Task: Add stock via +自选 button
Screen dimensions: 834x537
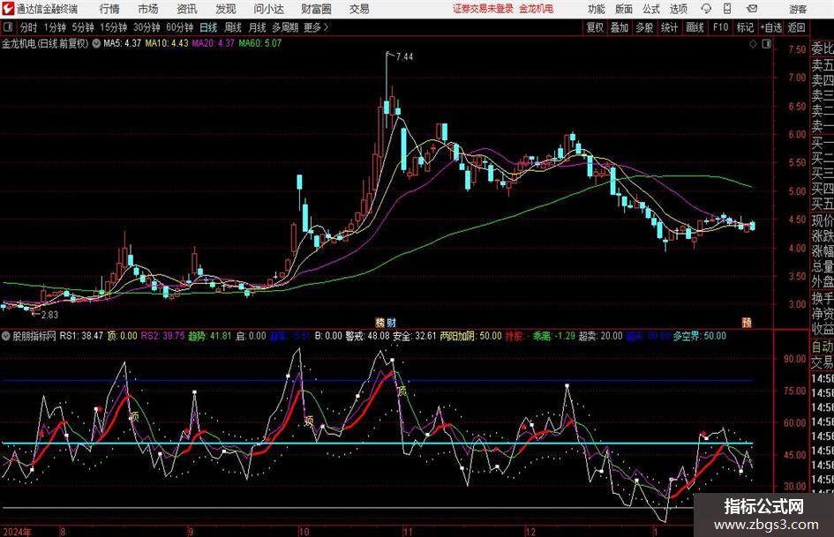Action: tap(770, 27)
